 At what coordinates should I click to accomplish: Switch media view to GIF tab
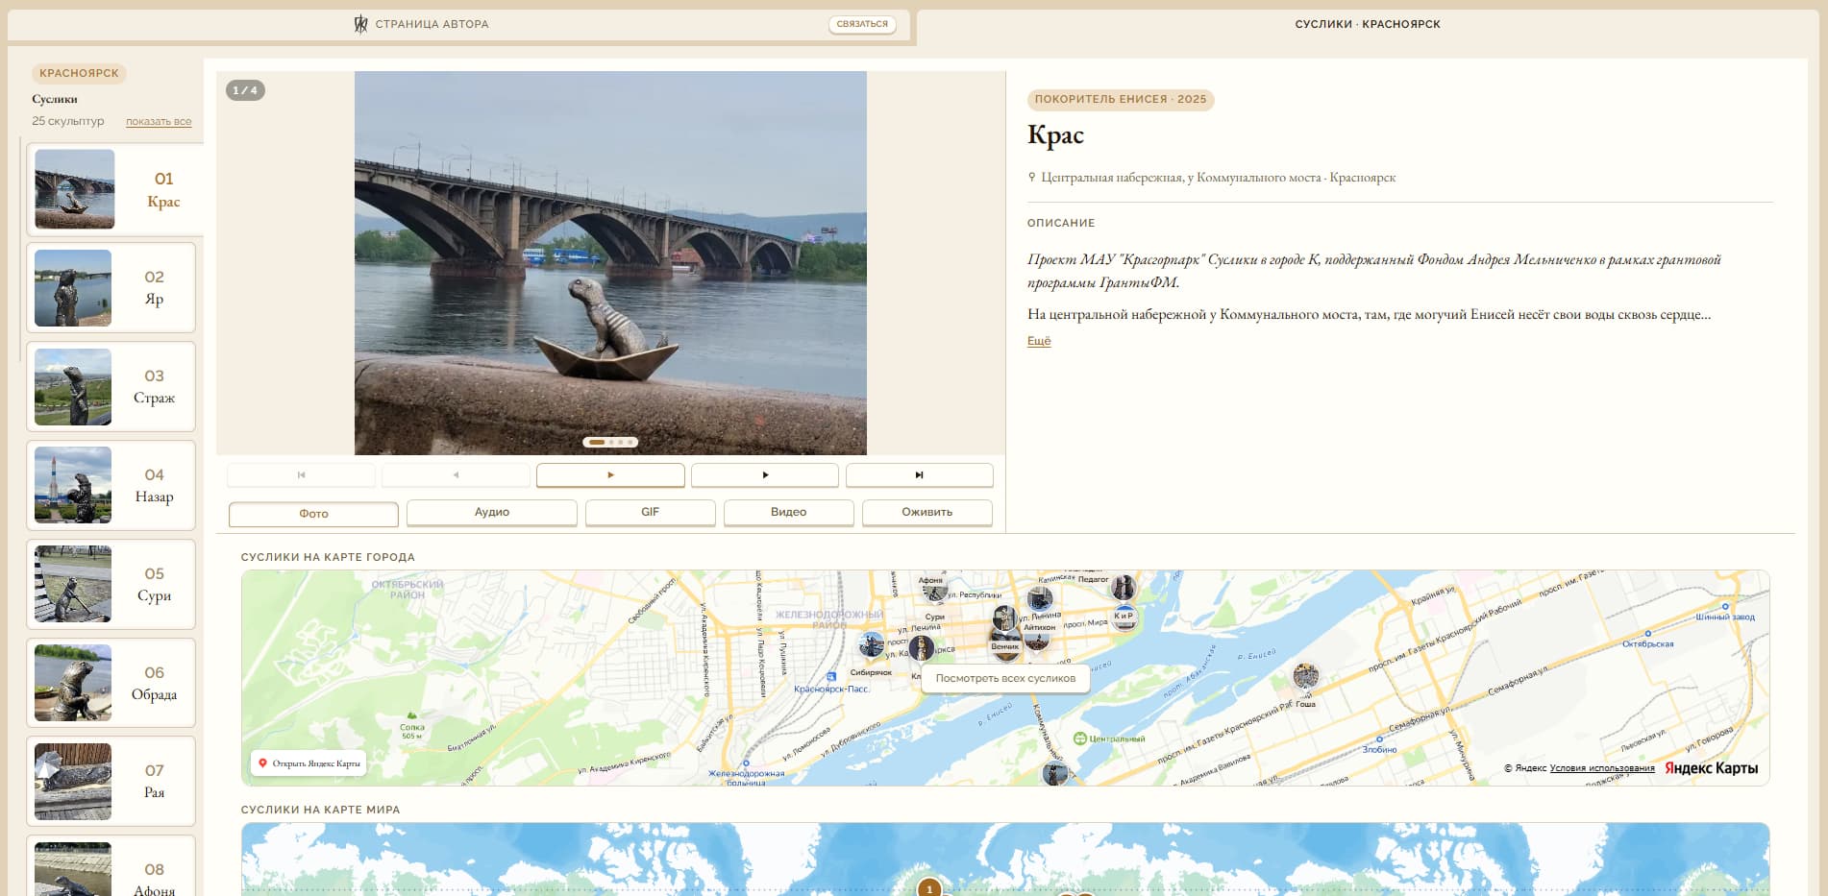[651, 513]
